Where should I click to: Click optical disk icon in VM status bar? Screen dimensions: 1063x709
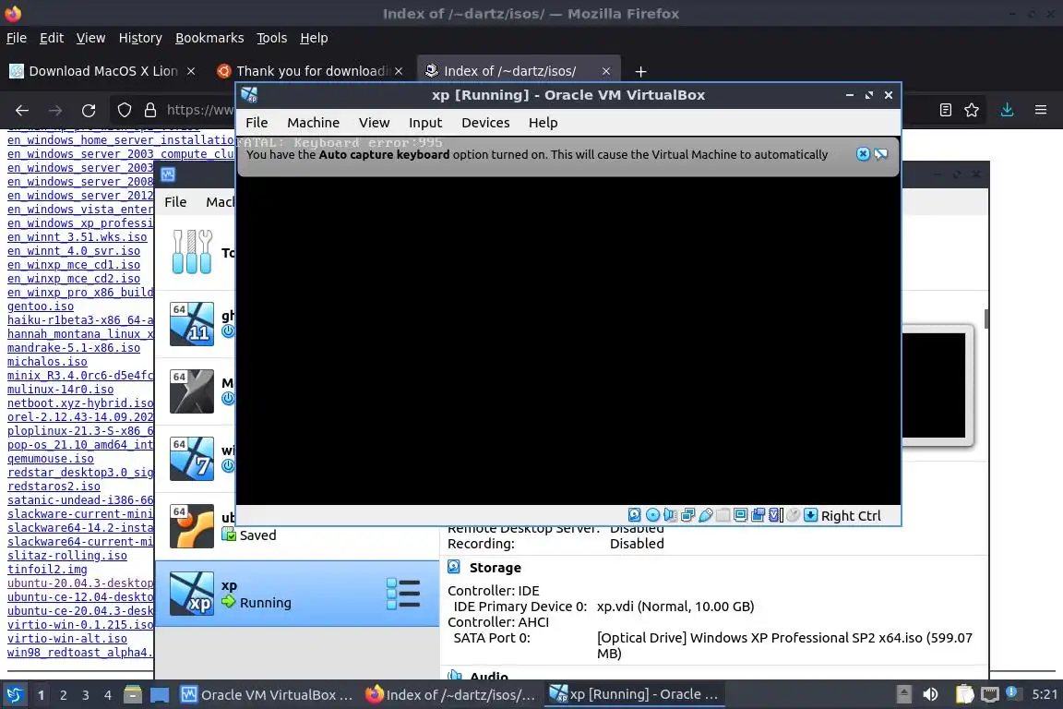[x=653, y=515]
